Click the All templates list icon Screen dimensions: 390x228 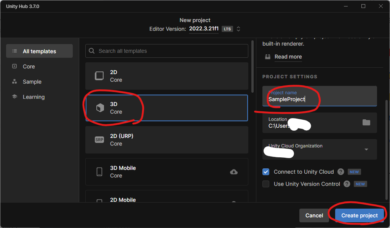pyautogui.click(x=15, y=51)
